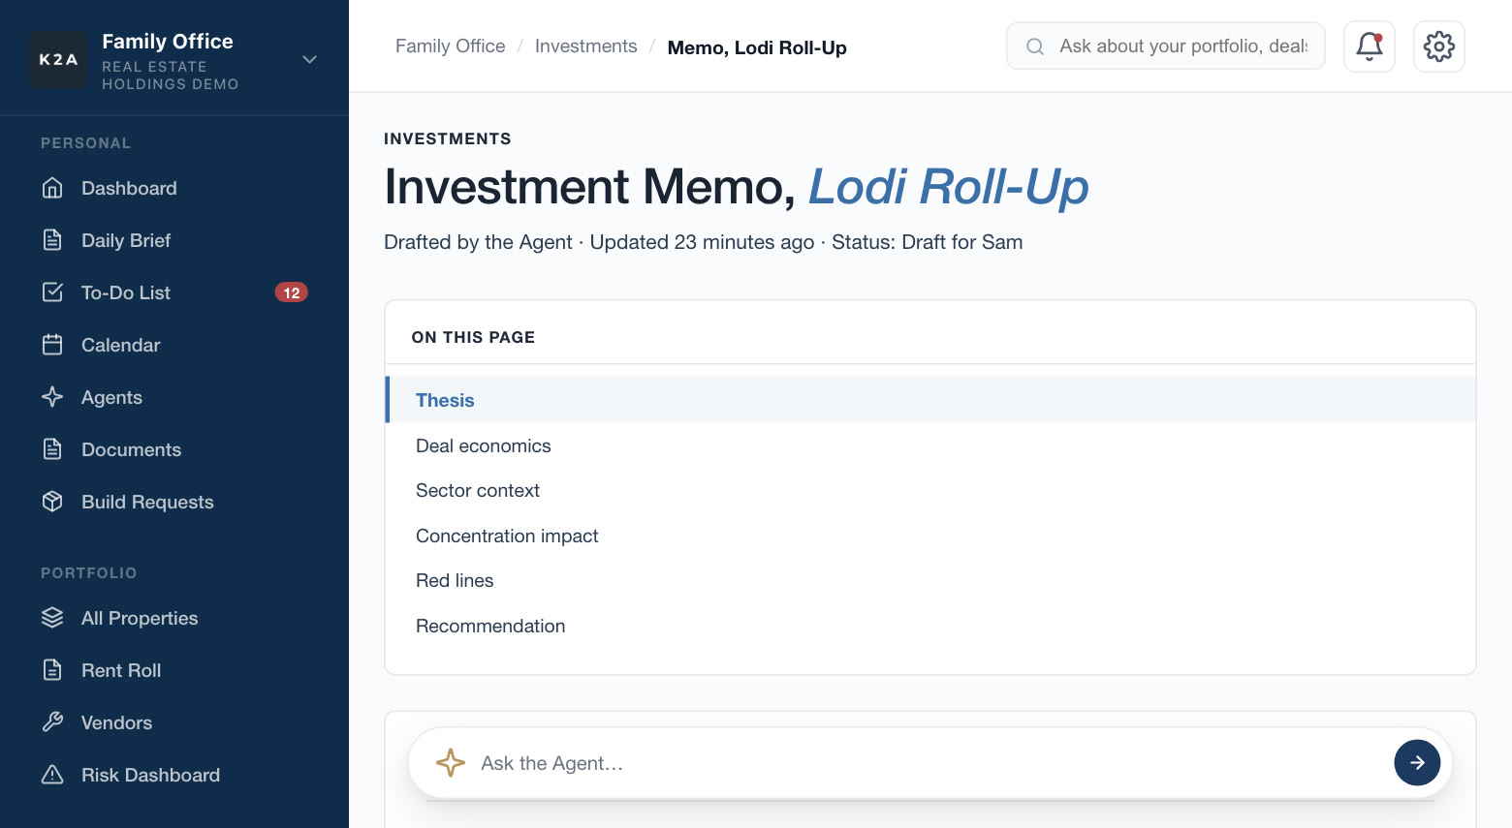Image resolution: width=1512 pixels, height=828 pixels.
Task: Open the Dashboard menu item
Action: [x=174, y=188]
